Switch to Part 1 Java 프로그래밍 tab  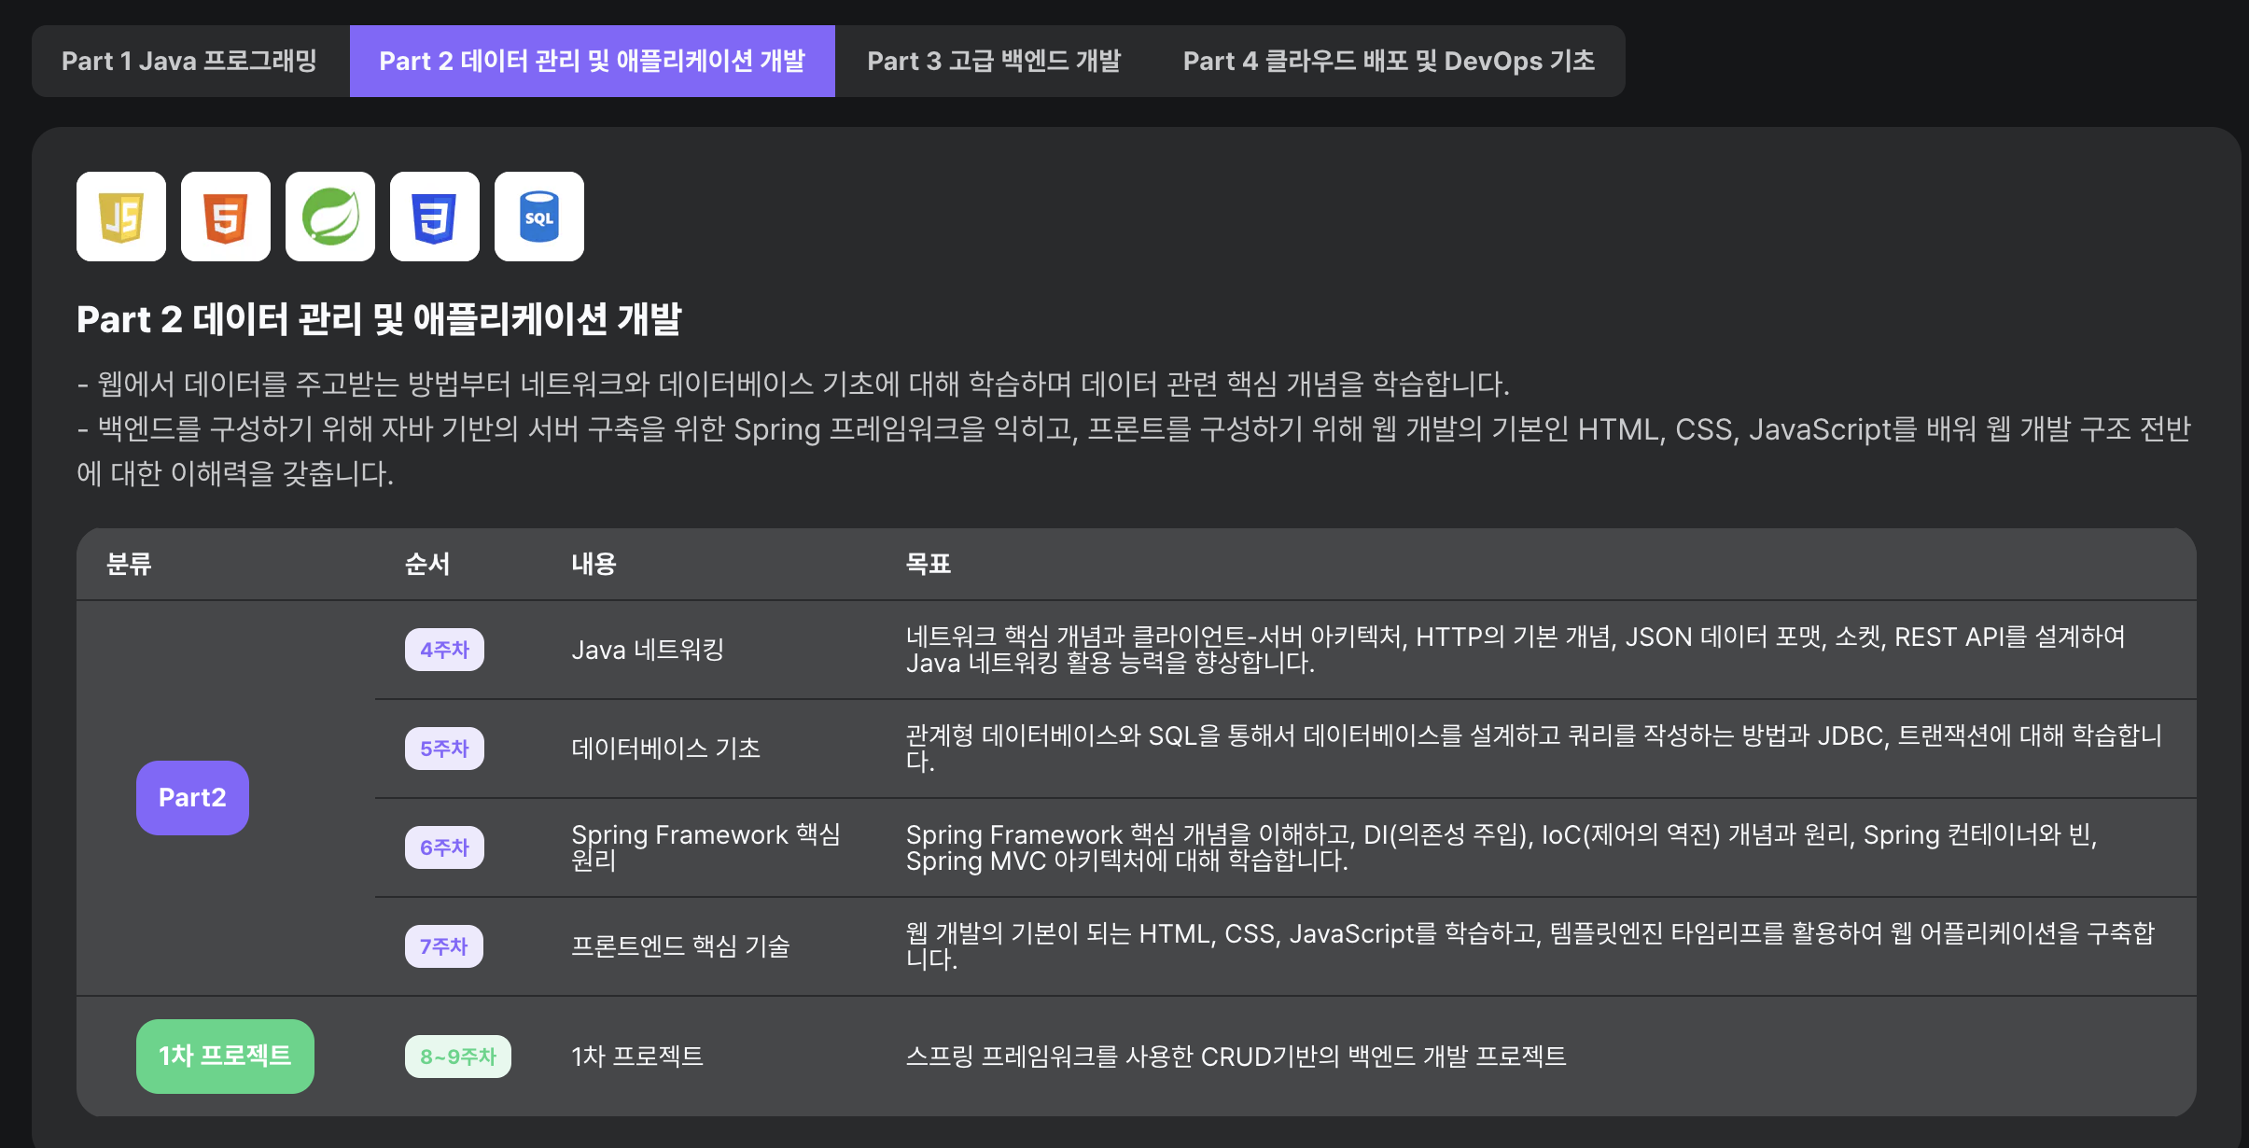(x=189, y=62)
